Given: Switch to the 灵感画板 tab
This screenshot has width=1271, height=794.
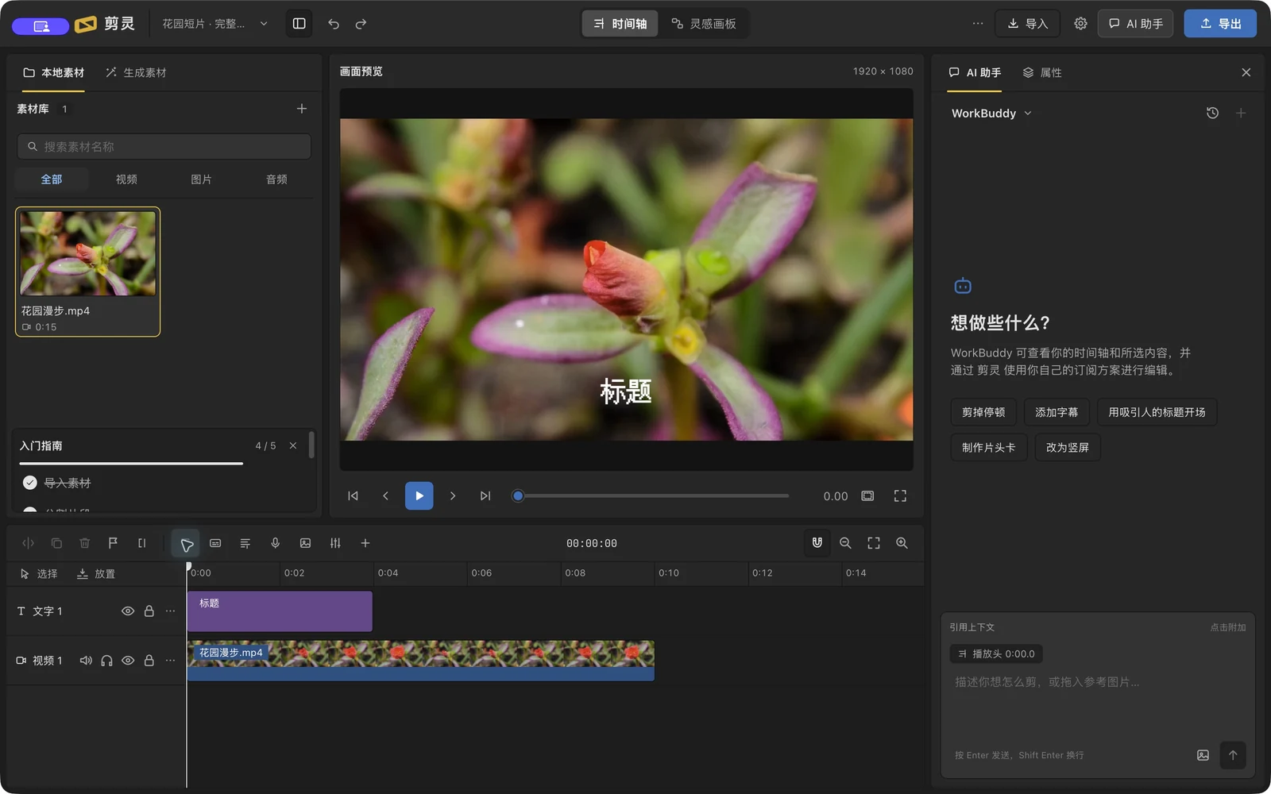Looking at the screenshot, I should 704,24.
